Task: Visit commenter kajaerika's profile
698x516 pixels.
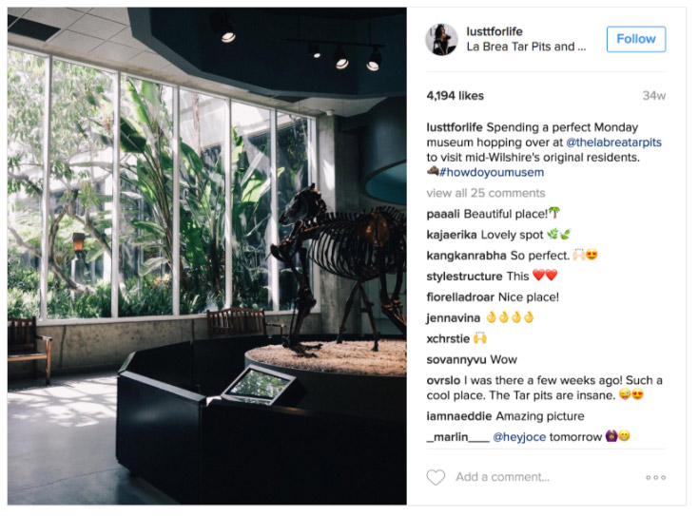Action: tap(452, 235)
